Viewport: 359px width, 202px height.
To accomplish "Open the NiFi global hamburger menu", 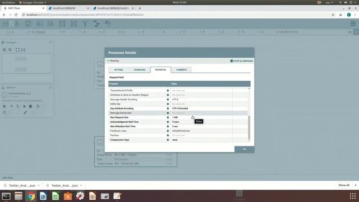I will click(353, 24).
